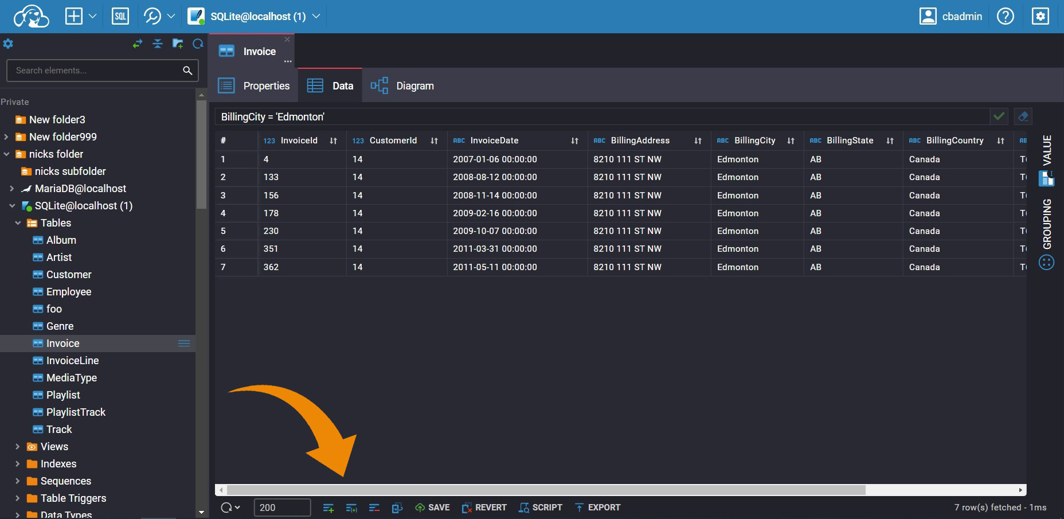Switch to the Diagram tab
The height and width of the screenshot is (519, 1064).
414,85
